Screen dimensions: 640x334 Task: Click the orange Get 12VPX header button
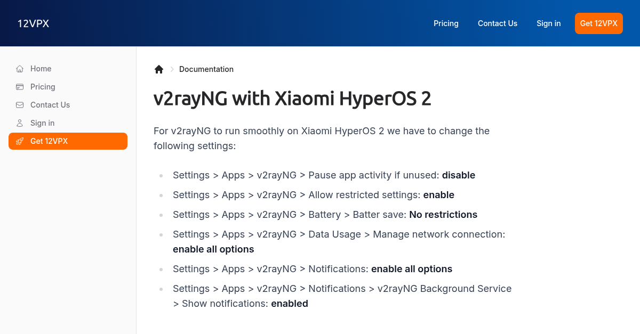coord(598,23)
